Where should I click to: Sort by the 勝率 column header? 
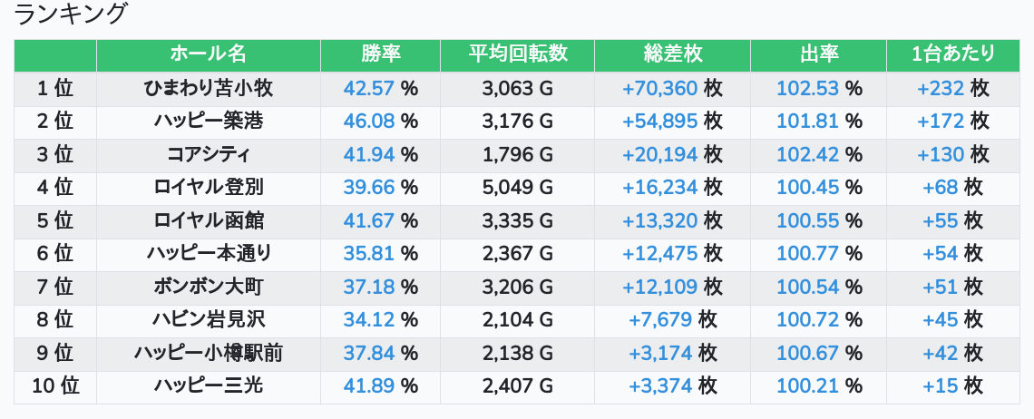[x=380, y=54]
